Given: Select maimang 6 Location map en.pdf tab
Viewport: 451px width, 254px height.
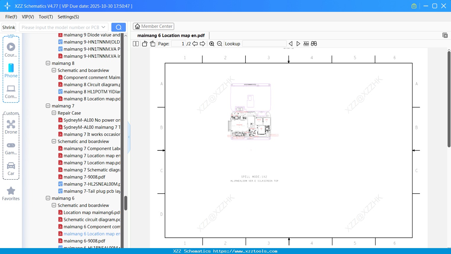Looking at the screenshot, I should (171, 36).
